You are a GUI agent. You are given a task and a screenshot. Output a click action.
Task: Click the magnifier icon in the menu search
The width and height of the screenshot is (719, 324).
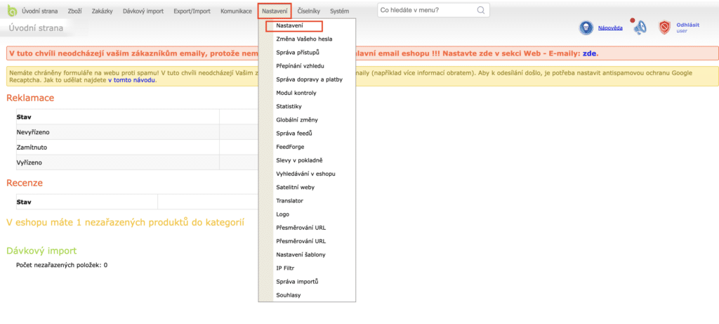(481, 11)
